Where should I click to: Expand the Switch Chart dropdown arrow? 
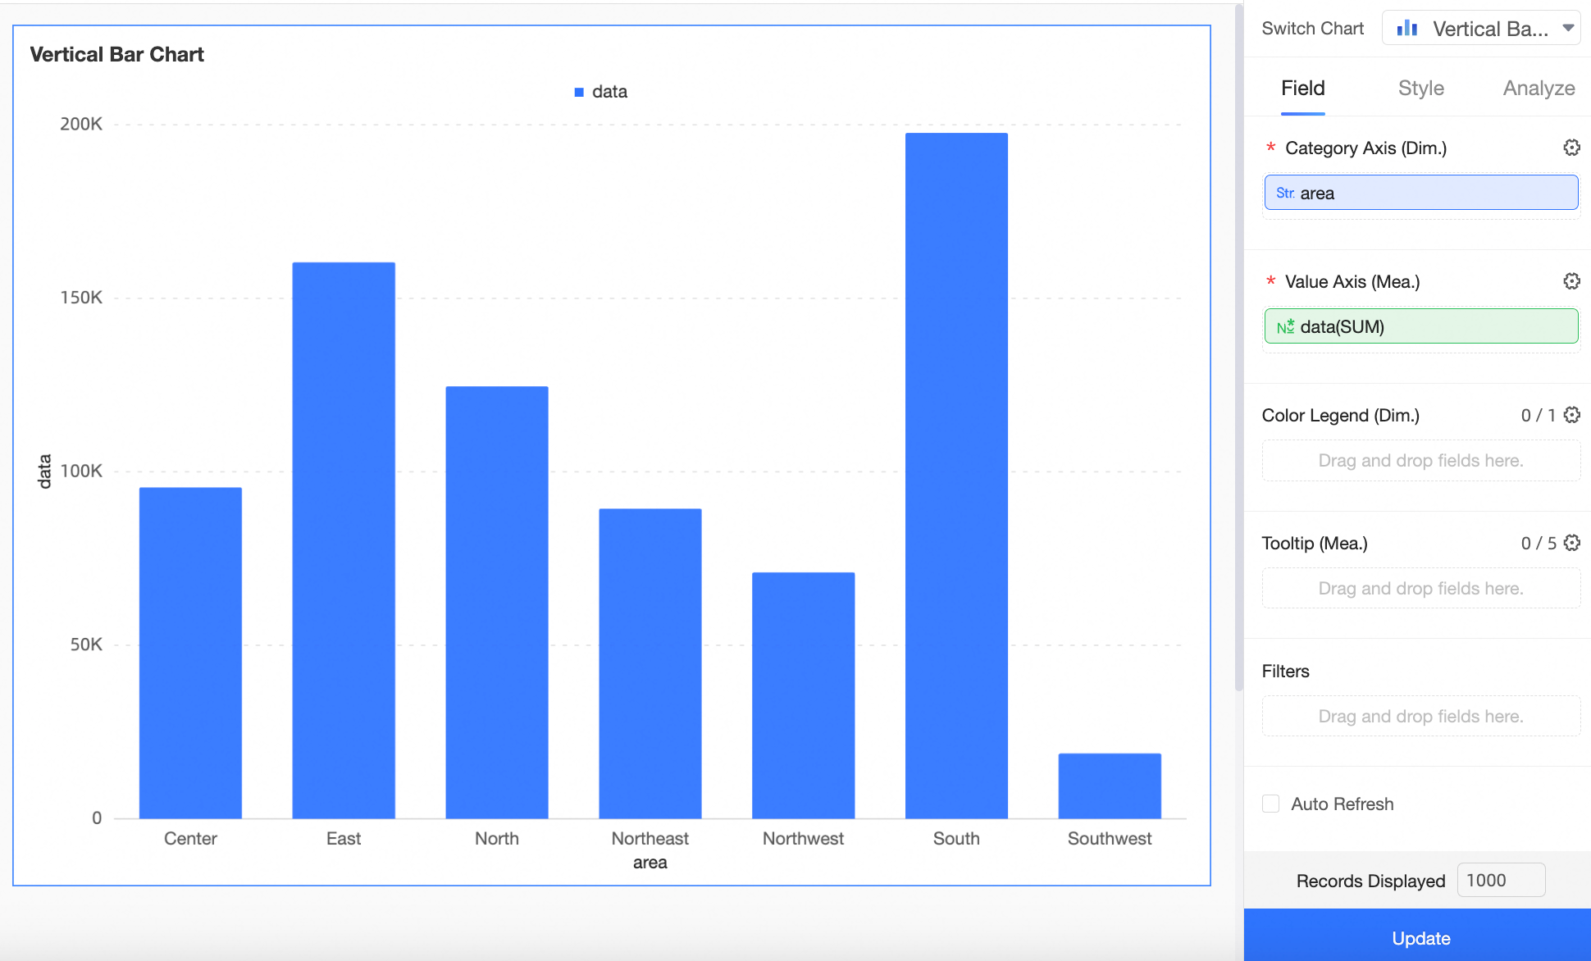pyautogui.click(x=1567, y=29)
